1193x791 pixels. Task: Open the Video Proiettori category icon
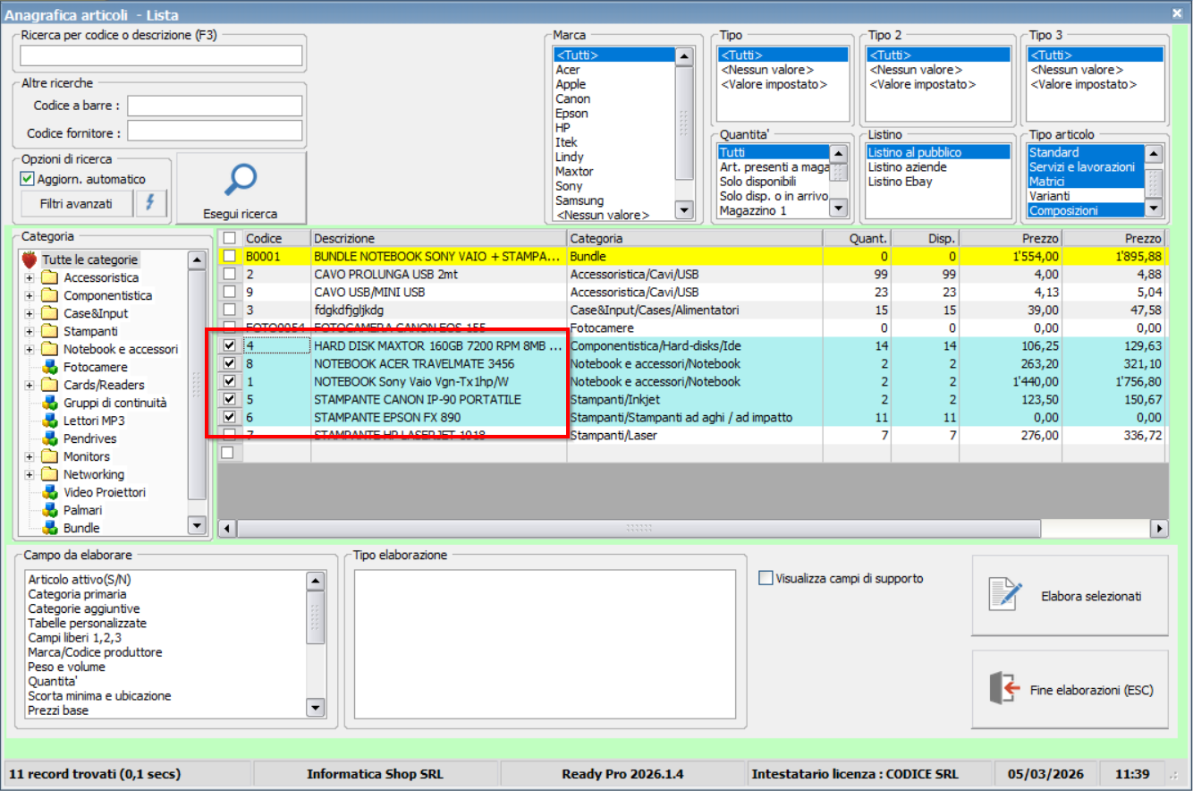coord(50,492)
